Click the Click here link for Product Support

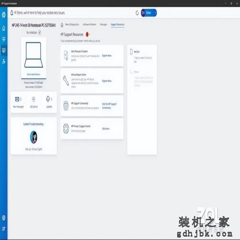tap(106, 129)
